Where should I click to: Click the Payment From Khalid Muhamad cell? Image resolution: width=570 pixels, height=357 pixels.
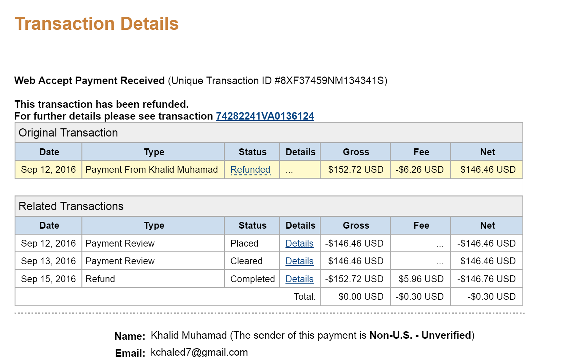coord(153,170)
